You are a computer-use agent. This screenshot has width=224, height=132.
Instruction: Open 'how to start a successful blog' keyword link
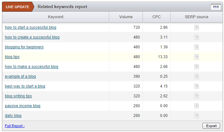[31, 27]
